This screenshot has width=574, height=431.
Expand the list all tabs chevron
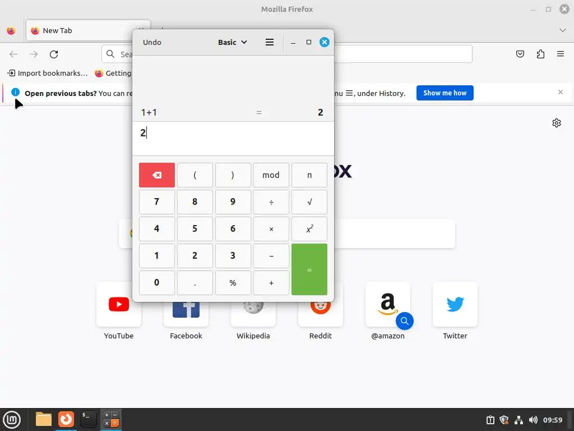(563, 30)
